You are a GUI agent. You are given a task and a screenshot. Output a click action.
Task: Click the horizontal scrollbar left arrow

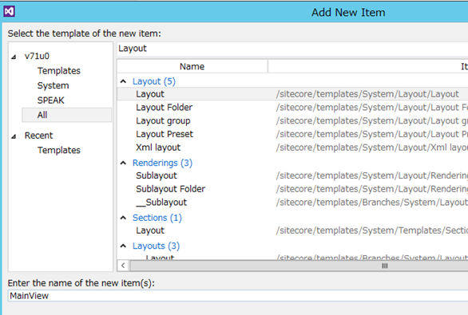(x=123, y=266)
